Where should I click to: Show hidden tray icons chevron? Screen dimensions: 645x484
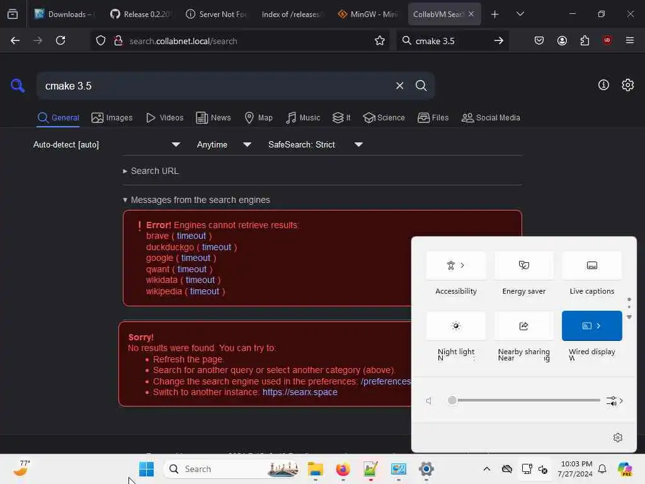click(487, 469)
